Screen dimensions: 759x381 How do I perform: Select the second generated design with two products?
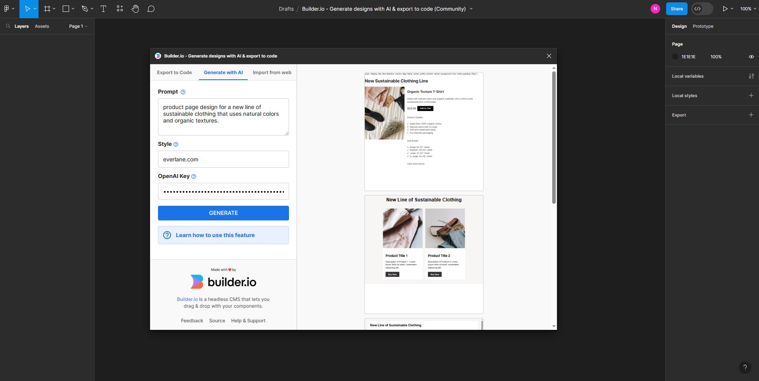pyautogui.click(x=424, y=255)
